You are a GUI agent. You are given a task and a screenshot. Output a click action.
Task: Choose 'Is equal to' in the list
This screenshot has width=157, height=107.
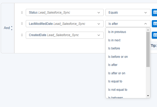(115, 81)
